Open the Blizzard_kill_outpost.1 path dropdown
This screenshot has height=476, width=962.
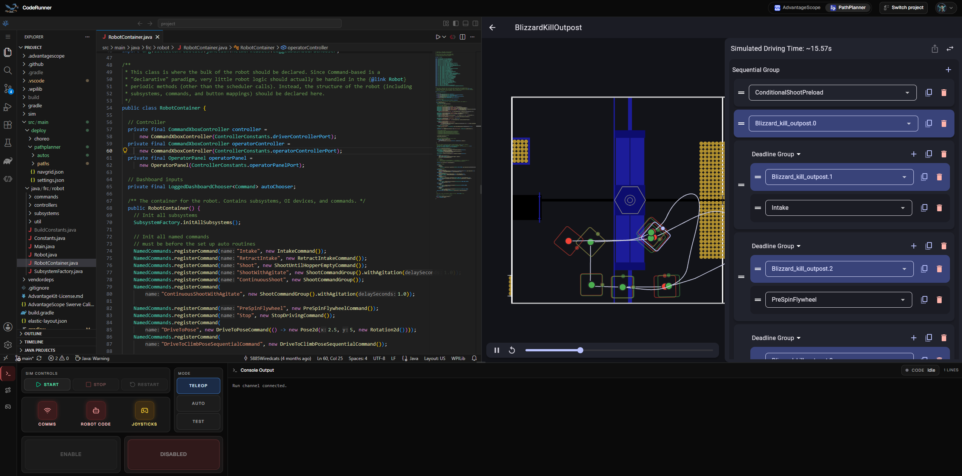839,177
